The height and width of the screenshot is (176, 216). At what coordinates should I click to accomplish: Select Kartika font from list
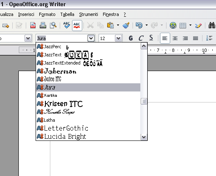click(88, 96)
